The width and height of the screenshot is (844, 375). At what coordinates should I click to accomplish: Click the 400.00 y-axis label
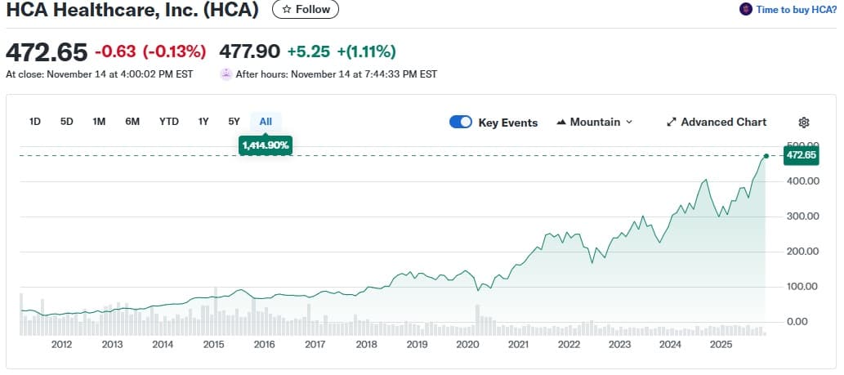tap(802, 181)
